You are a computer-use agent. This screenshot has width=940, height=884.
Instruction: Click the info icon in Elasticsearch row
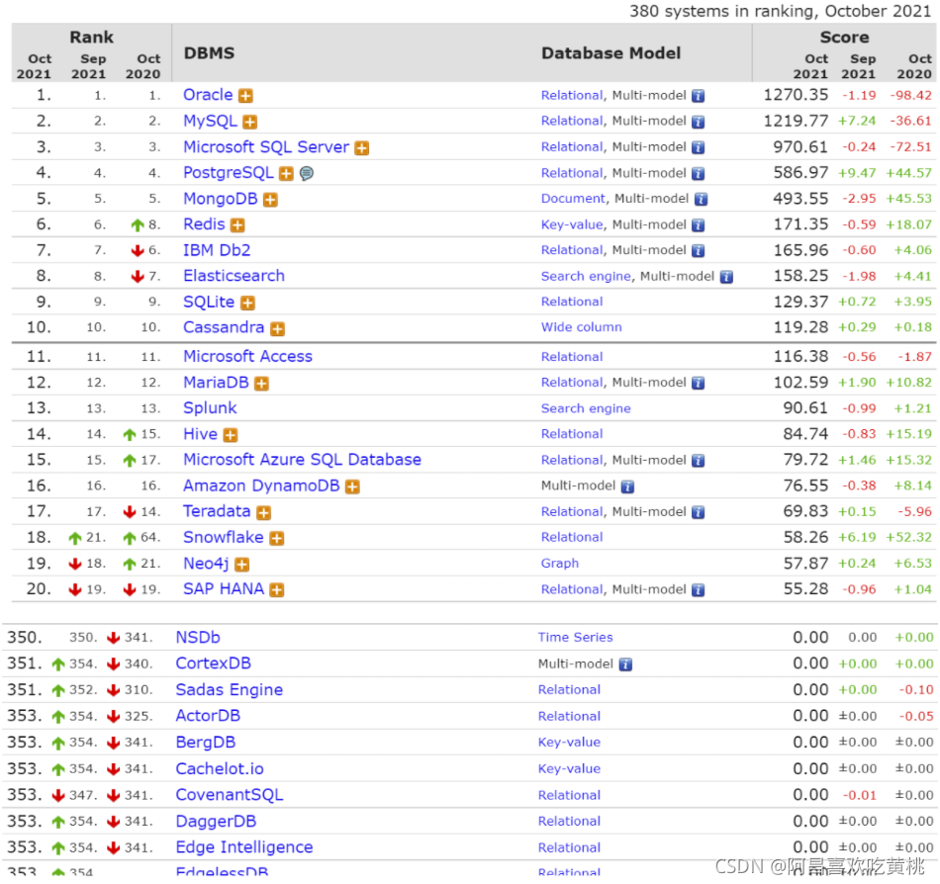tap(726, 277)
